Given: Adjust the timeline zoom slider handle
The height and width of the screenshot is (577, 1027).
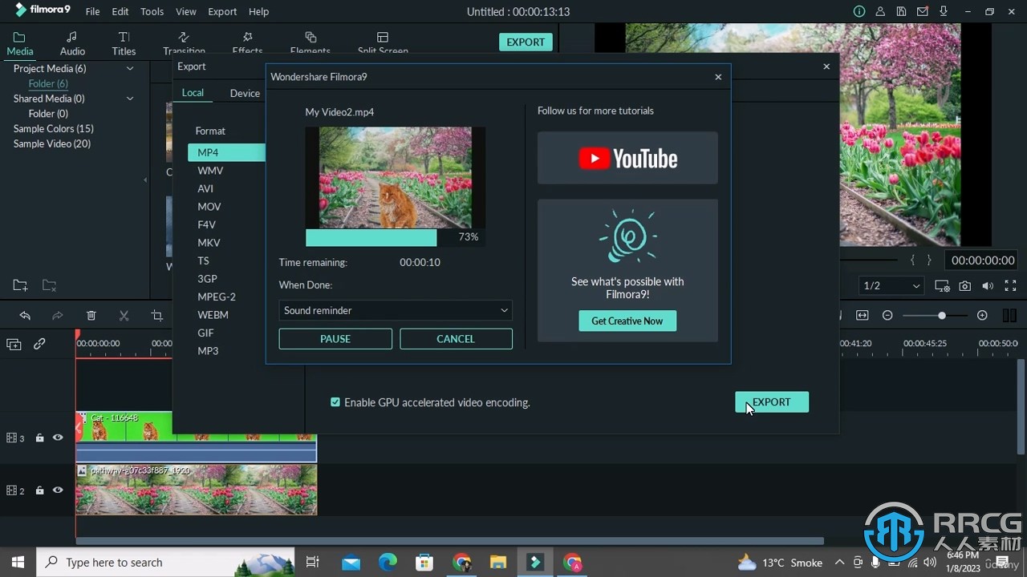Looking at the screenshot, I should point(942,316).
